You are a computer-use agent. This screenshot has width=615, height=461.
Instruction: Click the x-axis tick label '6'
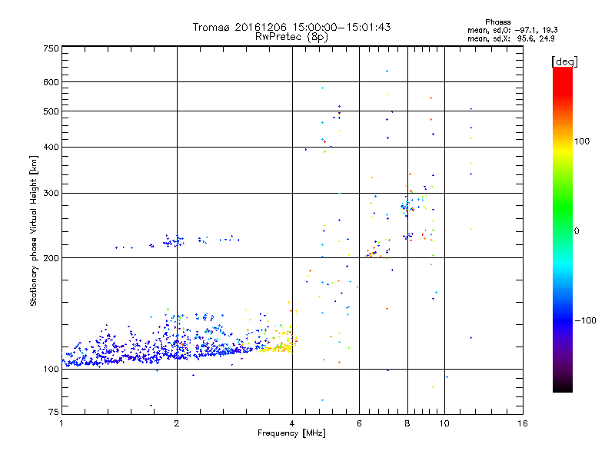point(359,423)
